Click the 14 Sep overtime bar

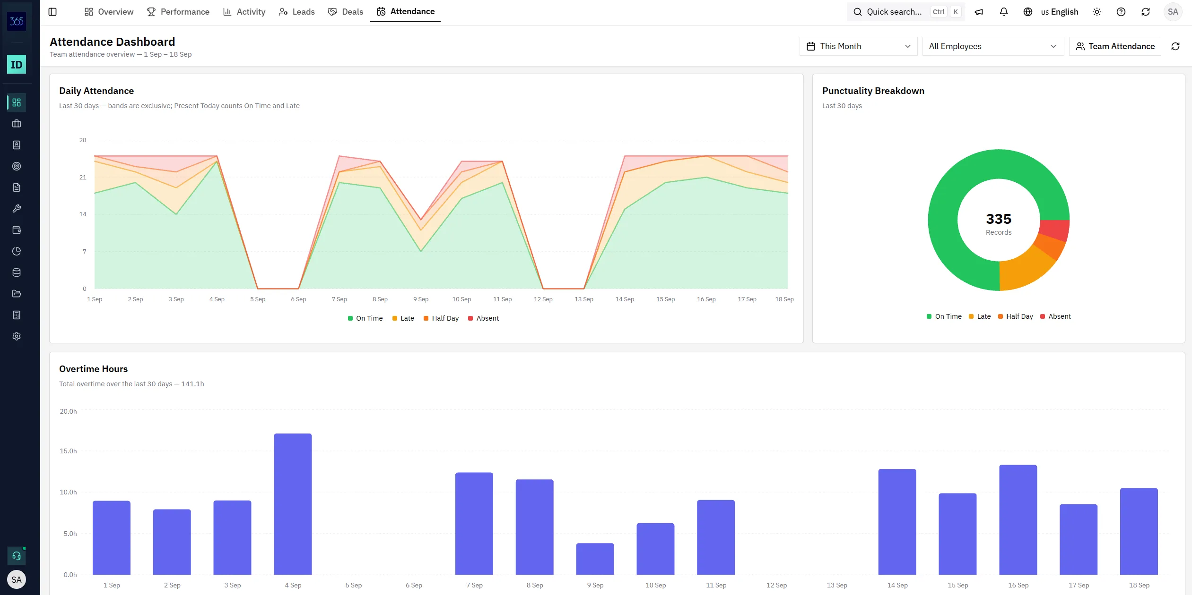(x=897, y=522)
